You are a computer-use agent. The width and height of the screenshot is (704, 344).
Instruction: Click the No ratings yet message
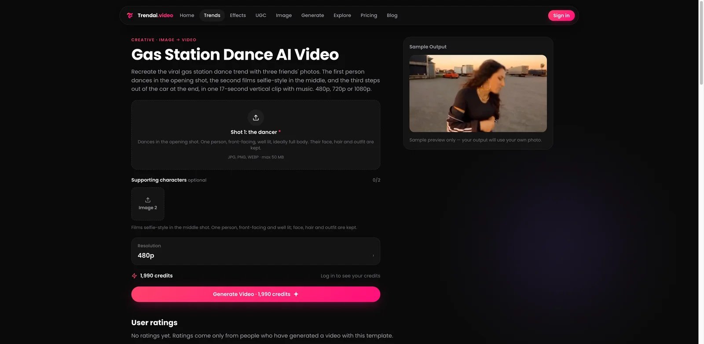click(x=262, y=336)
